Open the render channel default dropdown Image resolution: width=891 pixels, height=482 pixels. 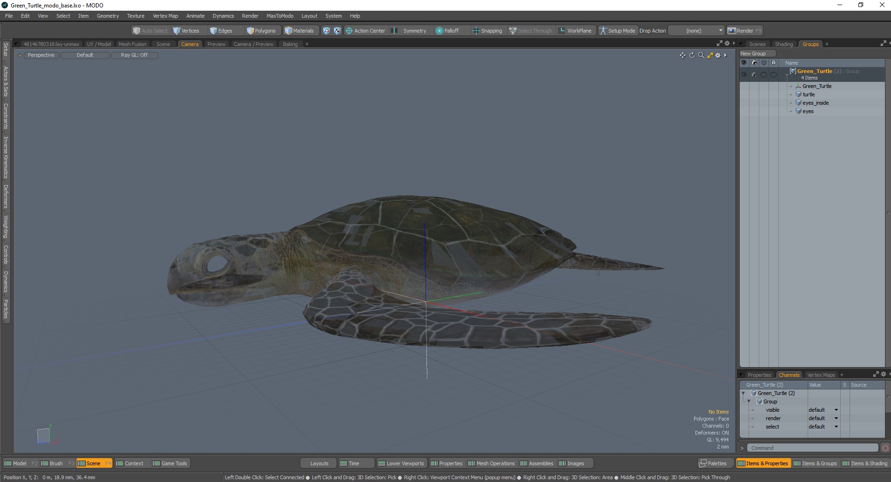click(823, 418)
